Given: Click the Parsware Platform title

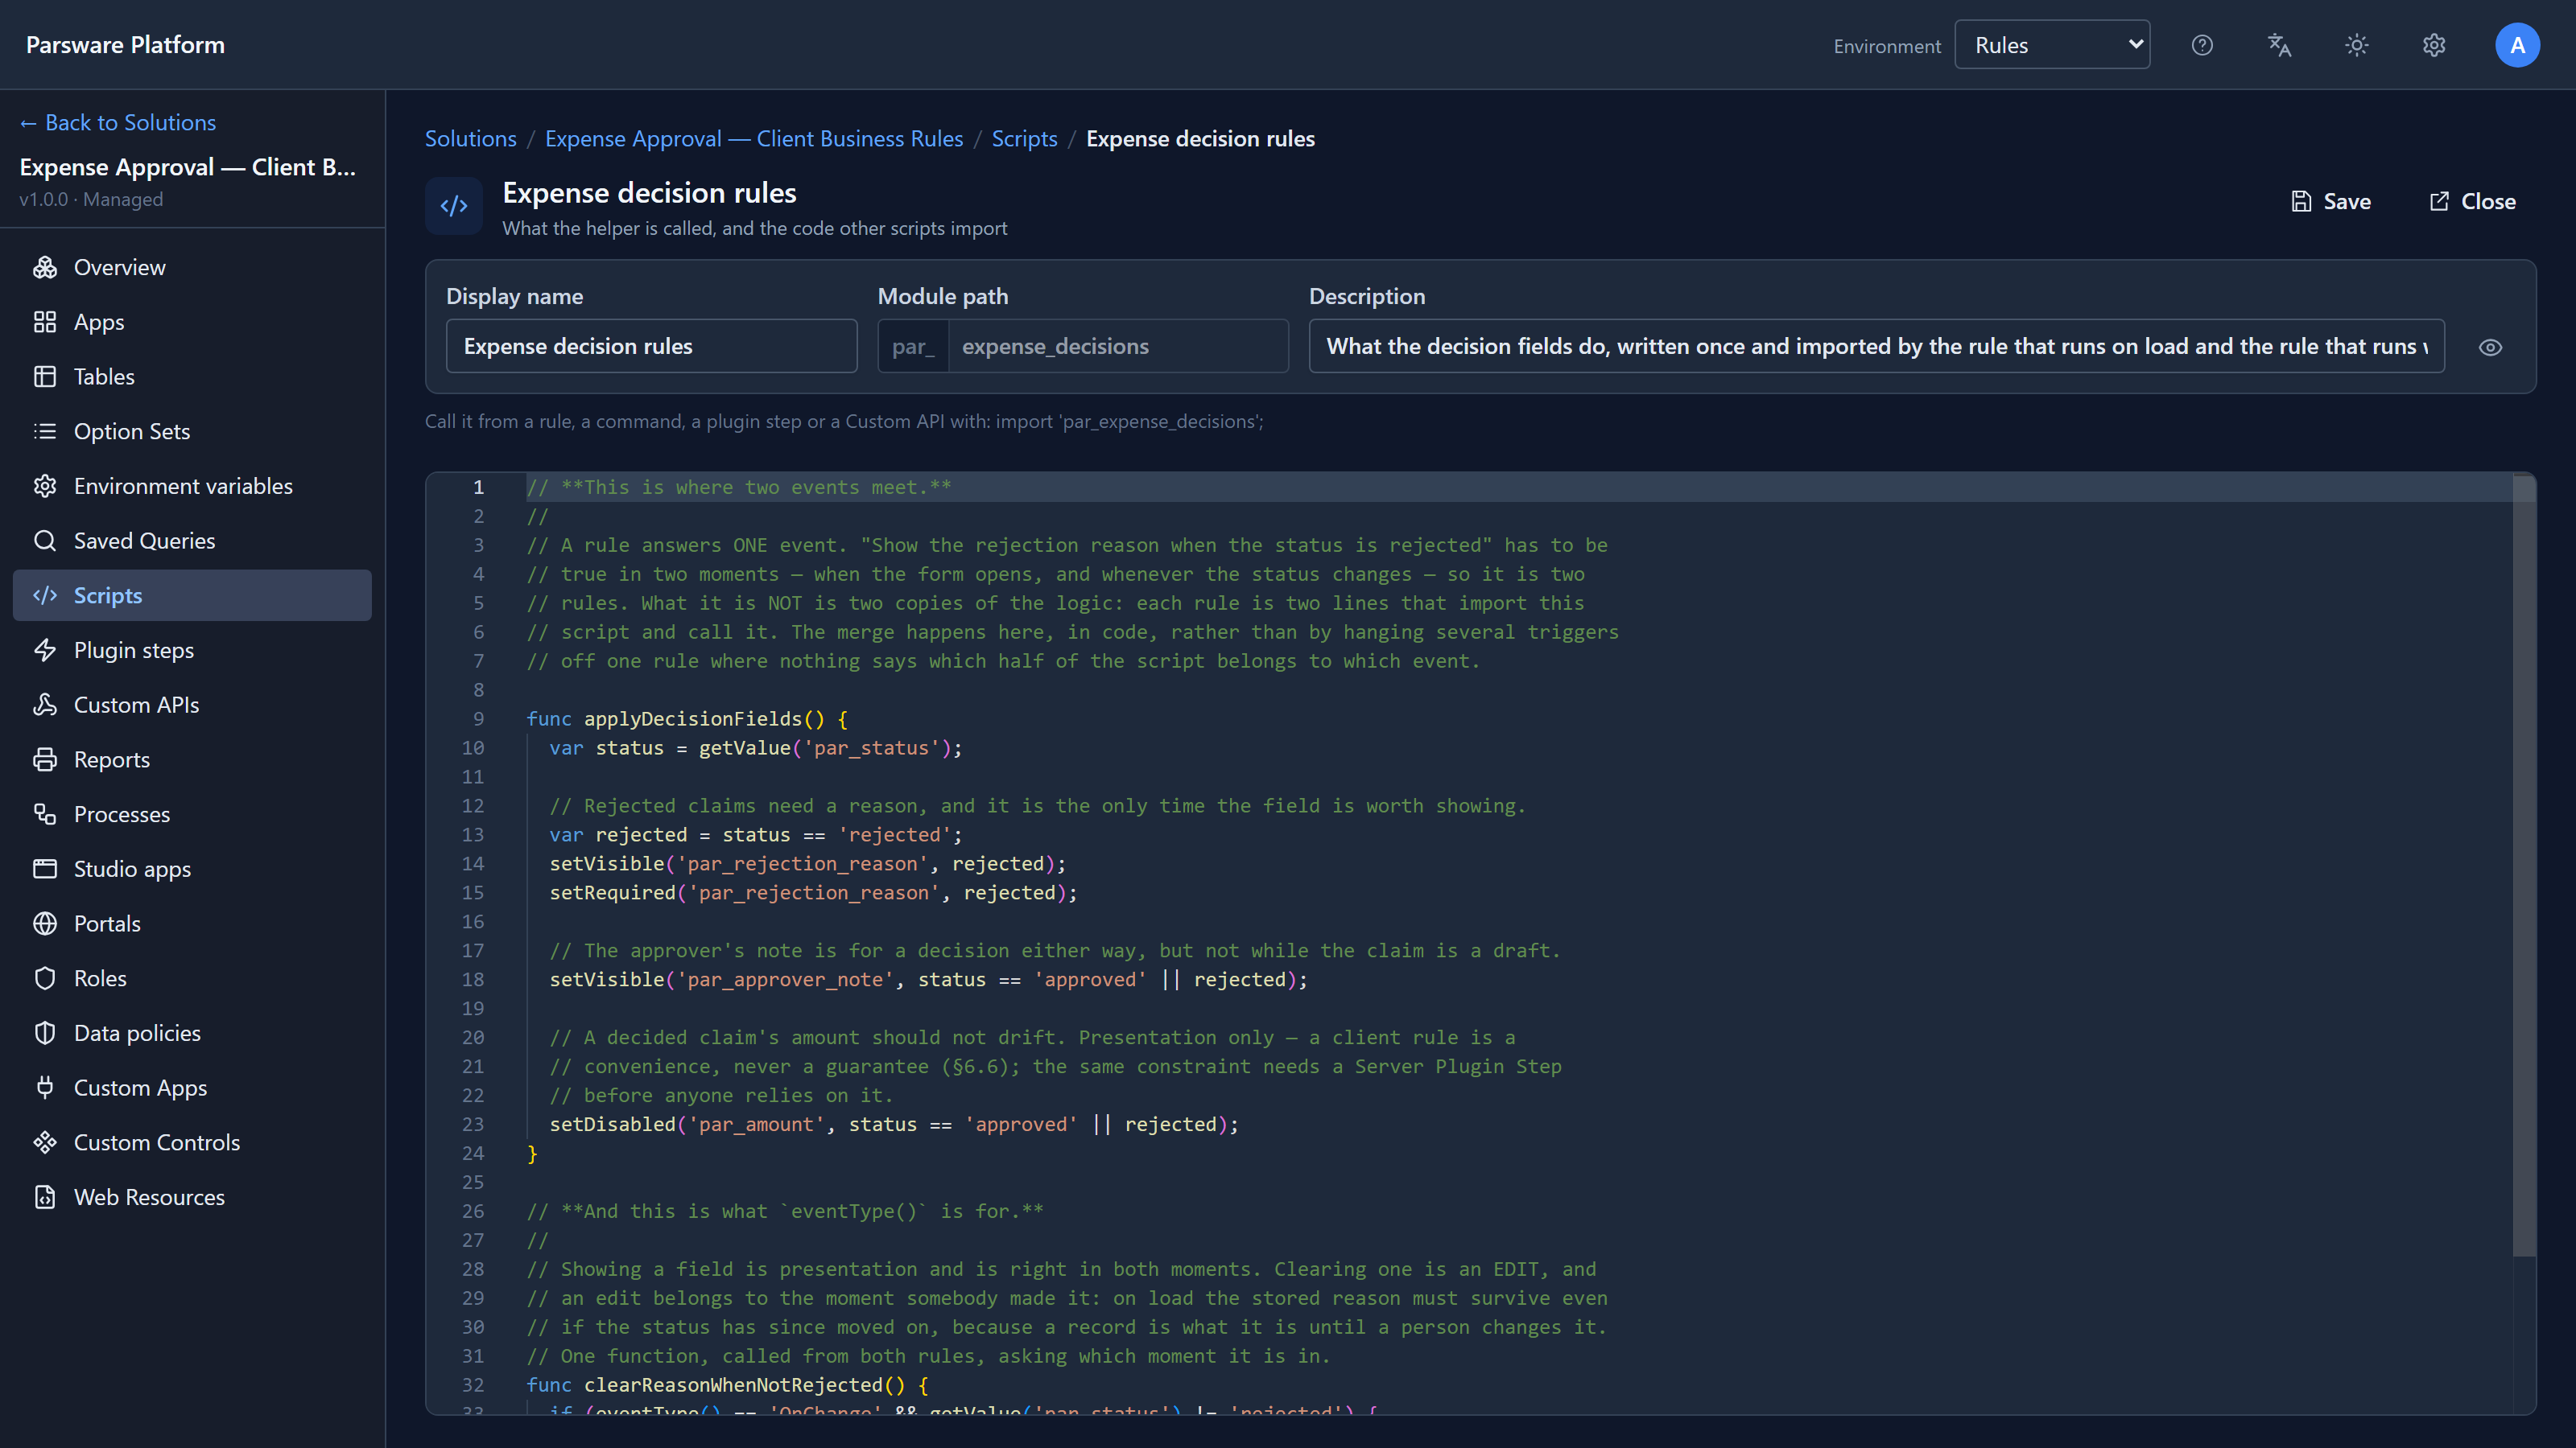Looking at the screenshot, I should click(x=125, y=45).
